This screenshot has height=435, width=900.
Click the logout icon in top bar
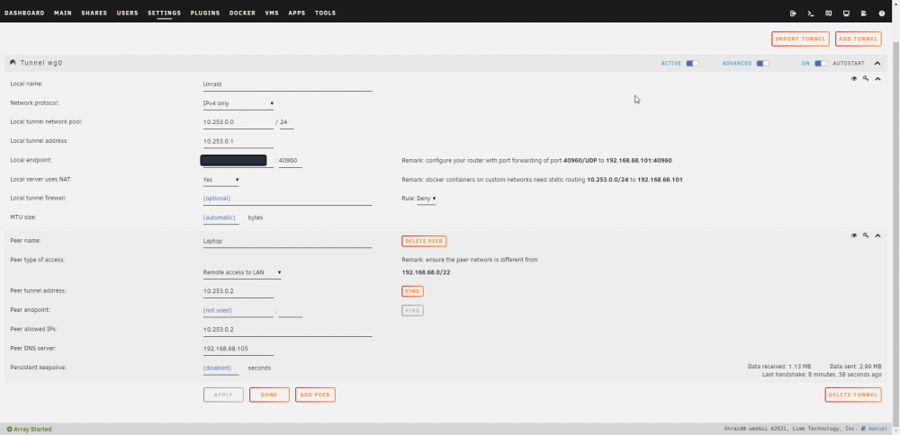point(793,13)
